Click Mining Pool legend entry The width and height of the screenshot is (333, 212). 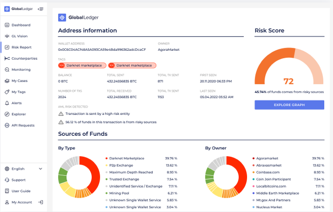coord(141,193)
